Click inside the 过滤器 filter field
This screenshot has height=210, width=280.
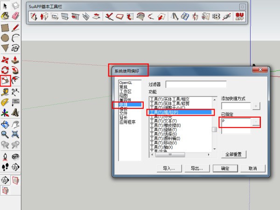[x=196, y=84]
